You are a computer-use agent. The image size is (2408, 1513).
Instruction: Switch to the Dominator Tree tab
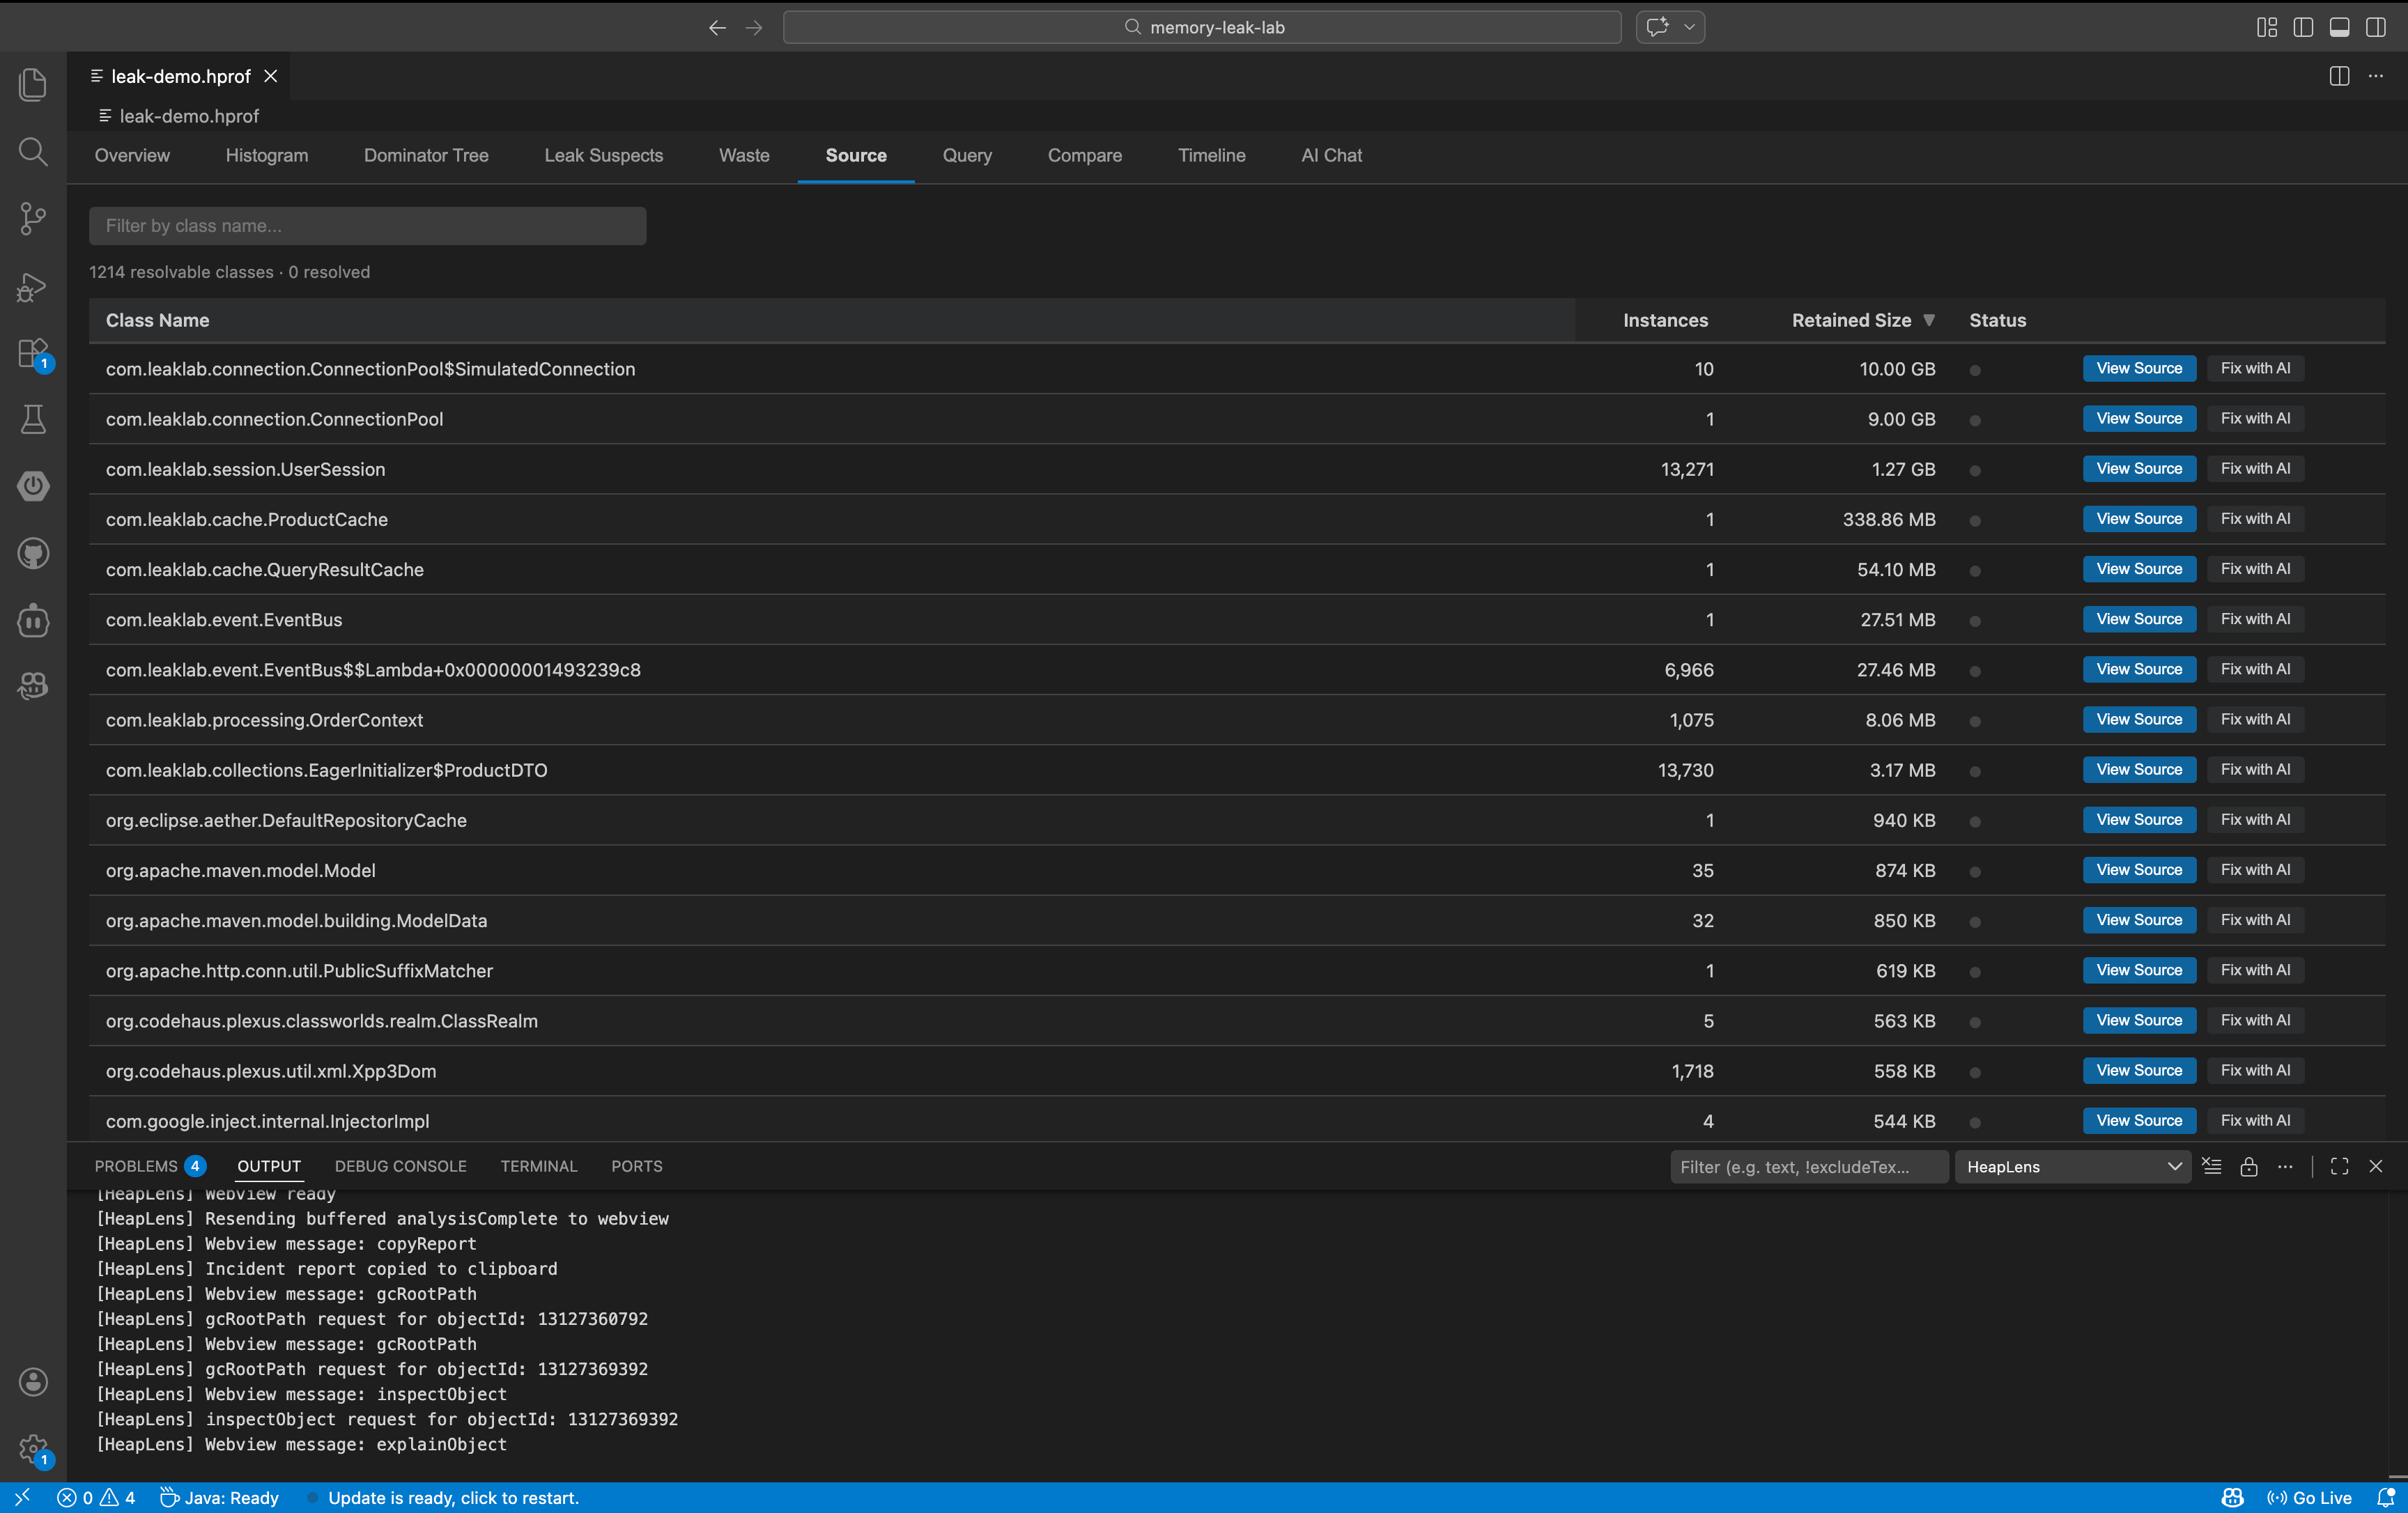click(426, 155)
